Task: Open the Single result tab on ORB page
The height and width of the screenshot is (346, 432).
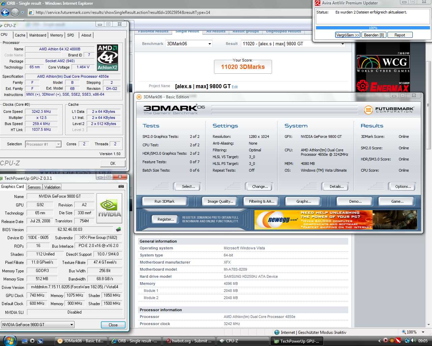Action: [x=187, y=31]
